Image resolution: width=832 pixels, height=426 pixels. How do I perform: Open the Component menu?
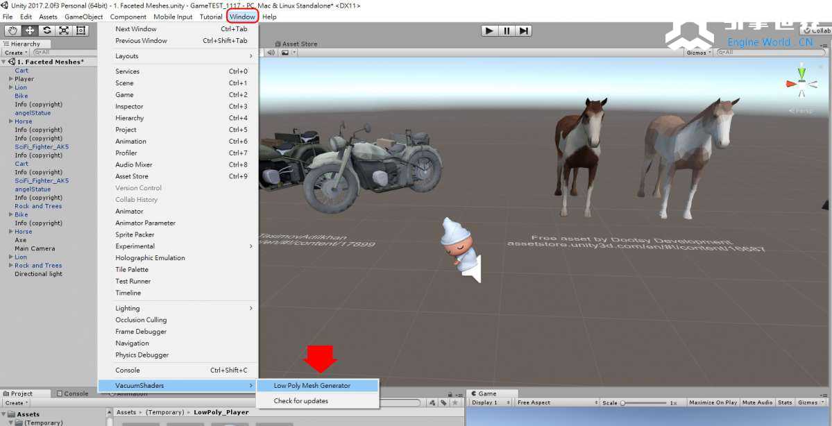pos(128,17)
